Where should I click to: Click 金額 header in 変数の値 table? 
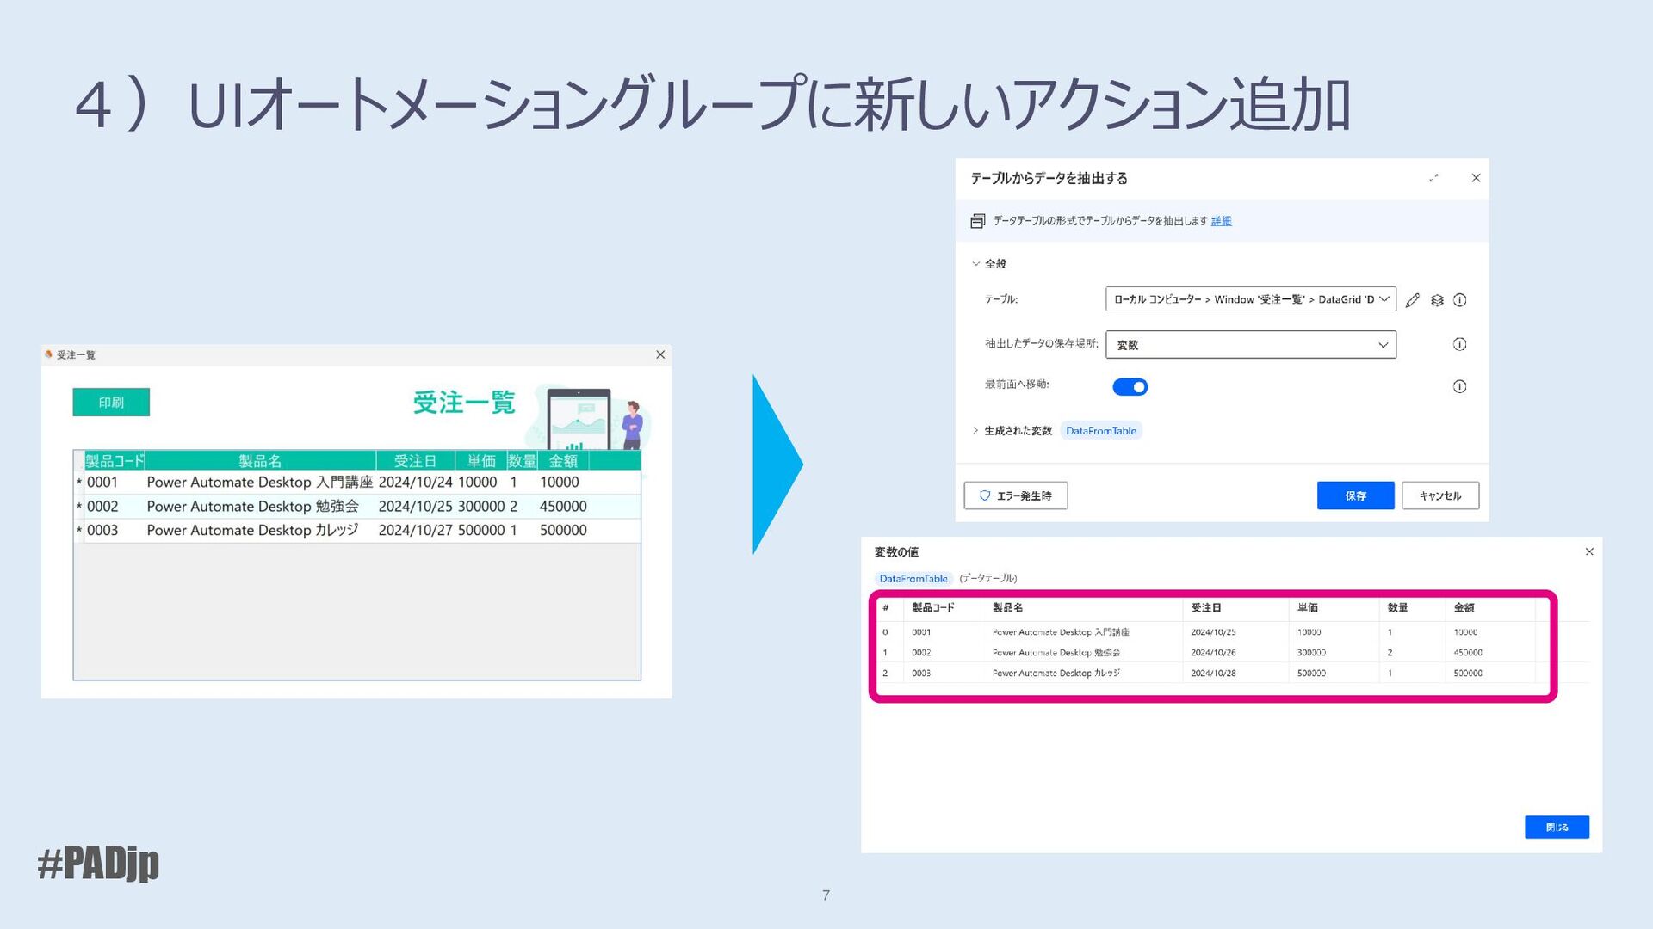point(1464,608)
